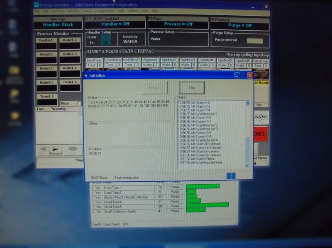Click the Initialize dialog title icon
Image resolution: width=332 pixels, height=248 pixels.
86,75
